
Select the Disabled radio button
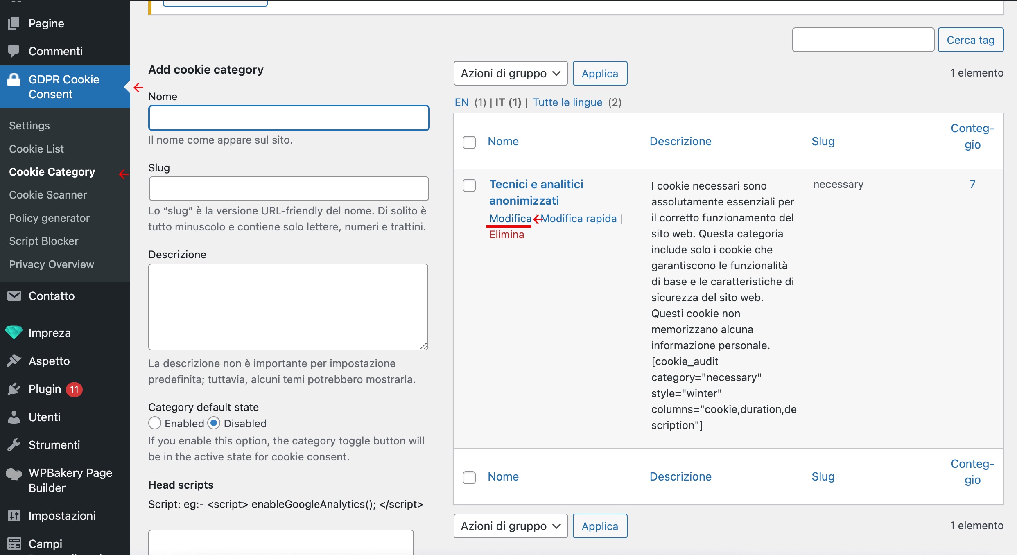[214, 423]
